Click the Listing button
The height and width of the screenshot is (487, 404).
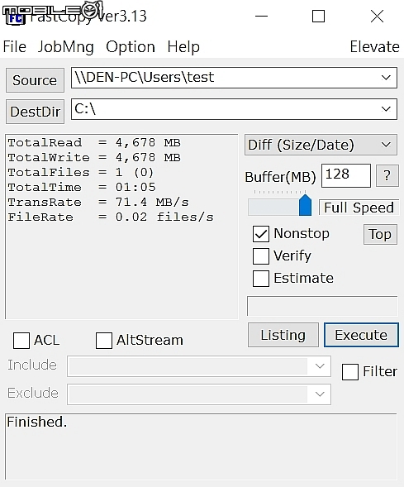[283, 335]
